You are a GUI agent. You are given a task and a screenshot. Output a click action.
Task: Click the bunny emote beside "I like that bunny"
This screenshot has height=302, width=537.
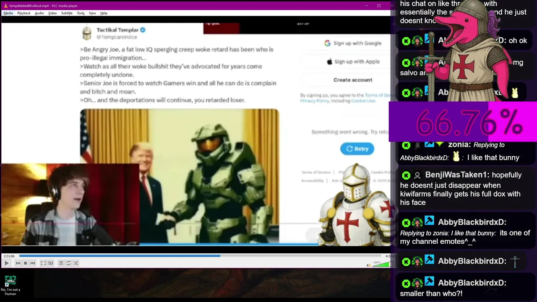point(456,157)
